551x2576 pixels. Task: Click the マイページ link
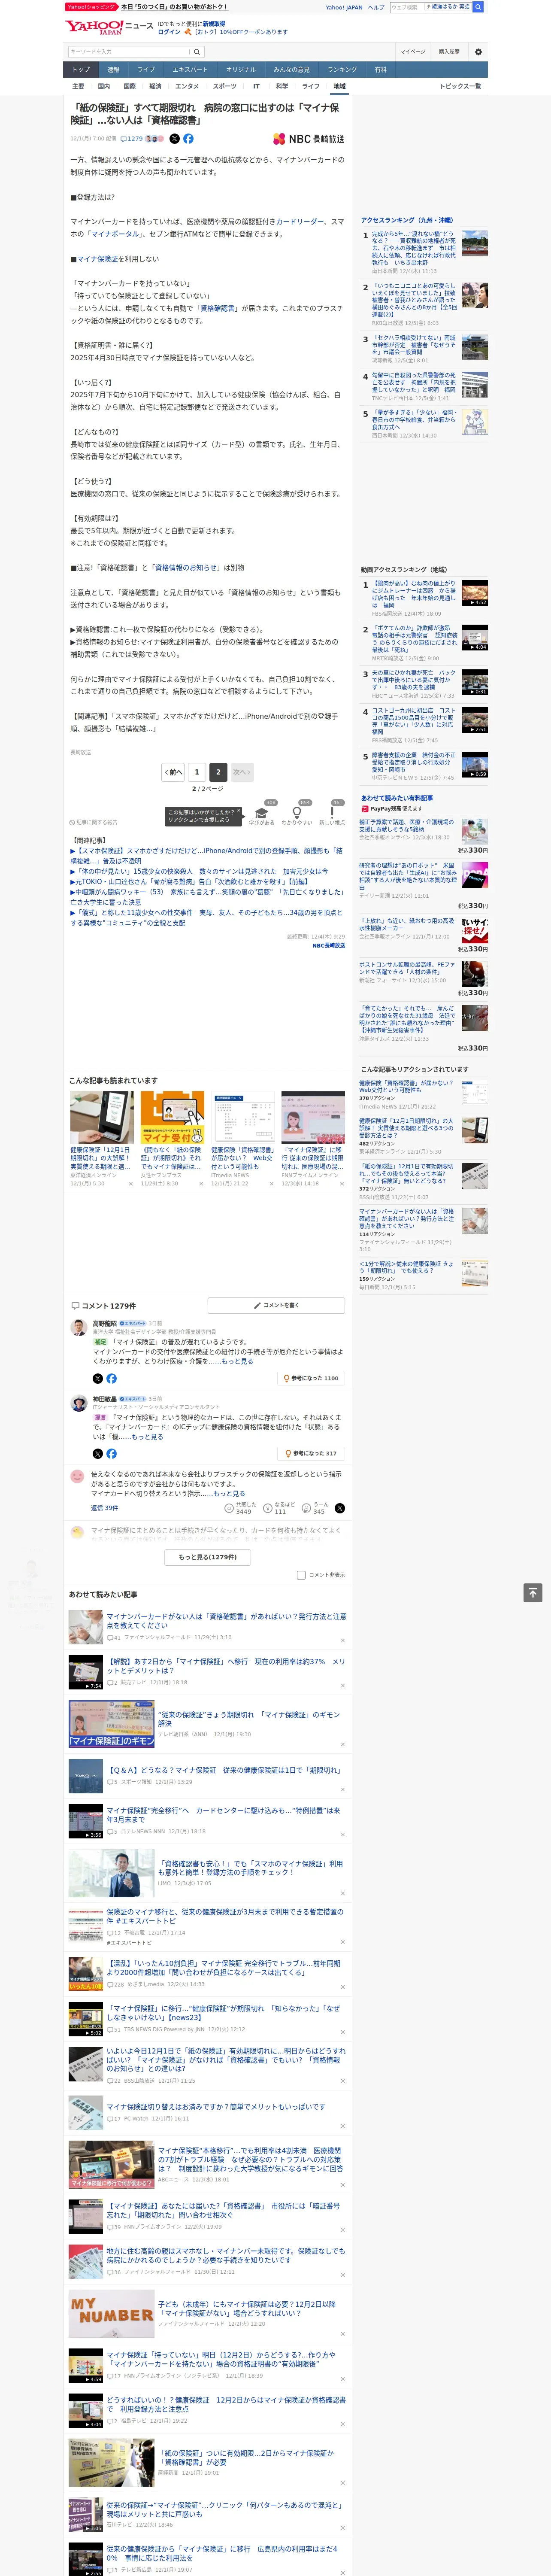pyautogui.click(x=412, y=52)
